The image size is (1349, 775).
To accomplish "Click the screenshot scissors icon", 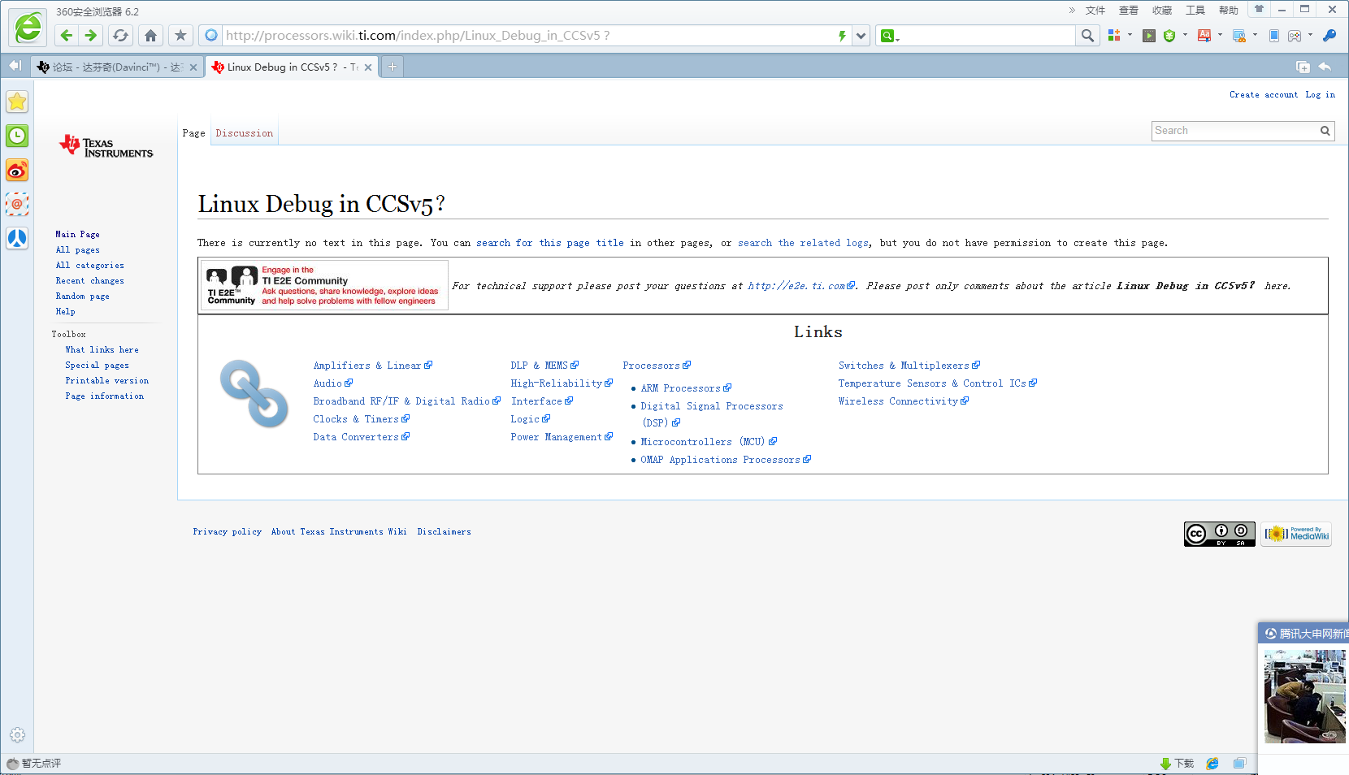I will (1239, 36).
